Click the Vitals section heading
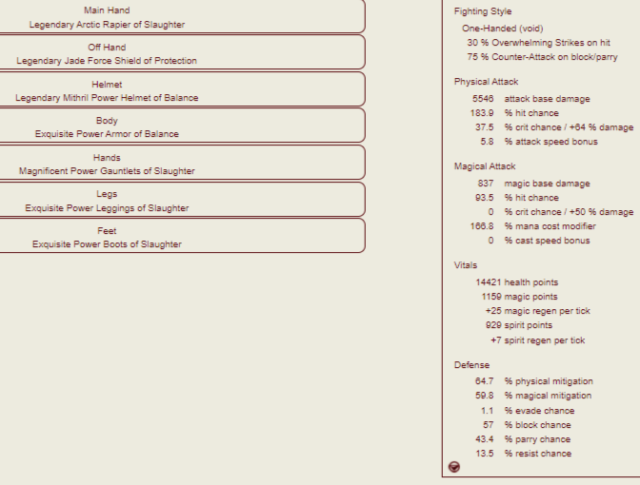 [466, 265]
